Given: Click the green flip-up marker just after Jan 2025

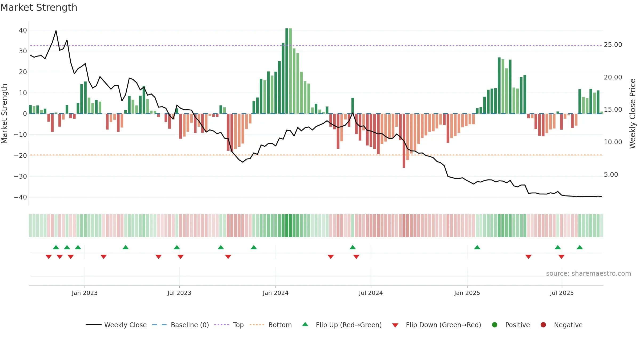Looking at the screenshot, I should point(477,247).
